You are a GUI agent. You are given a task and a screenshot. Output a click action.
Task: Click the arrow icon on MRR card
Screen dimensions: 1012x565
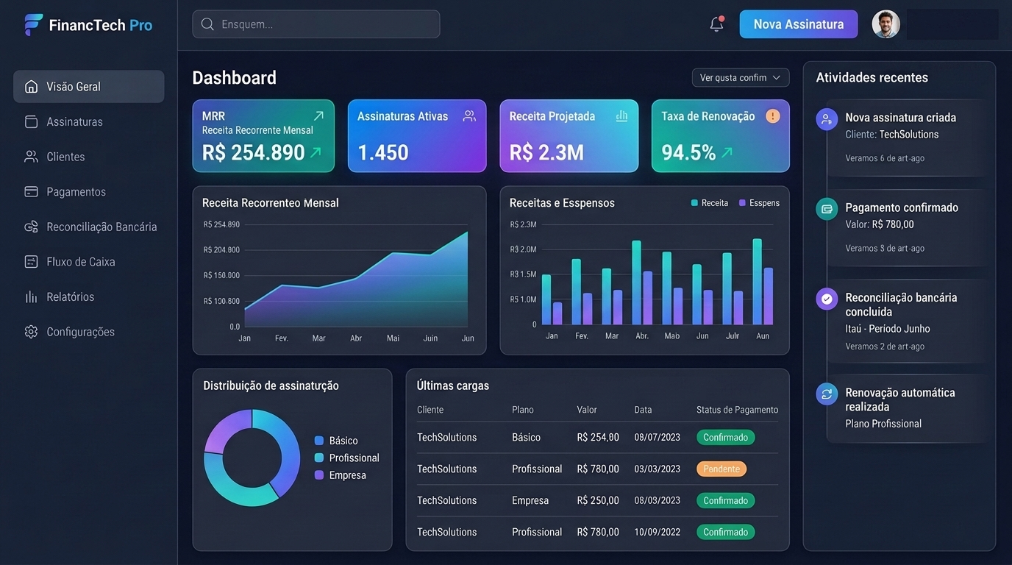[318, 116]
